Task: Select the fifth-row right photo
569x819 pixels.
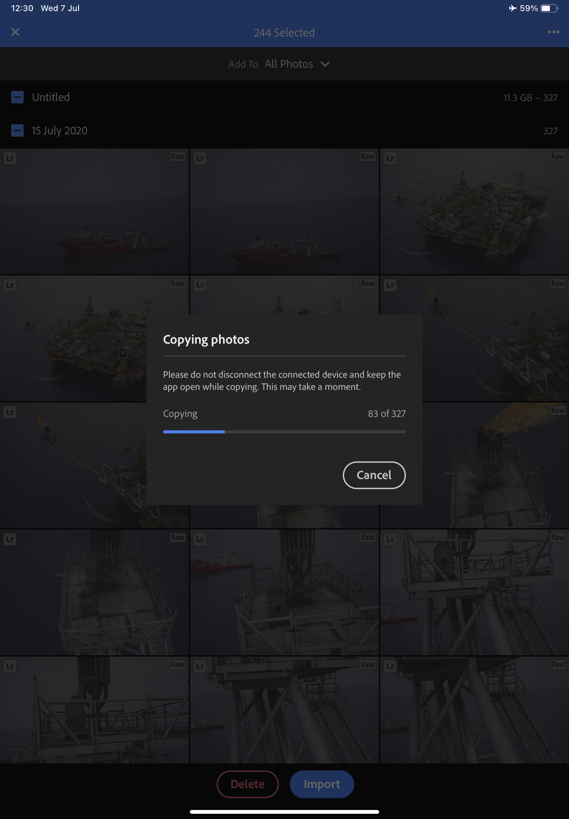Action: (x=475, y=710)
